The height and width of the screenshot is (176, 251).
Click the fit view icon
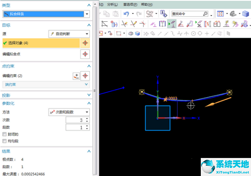pos(220,14)
